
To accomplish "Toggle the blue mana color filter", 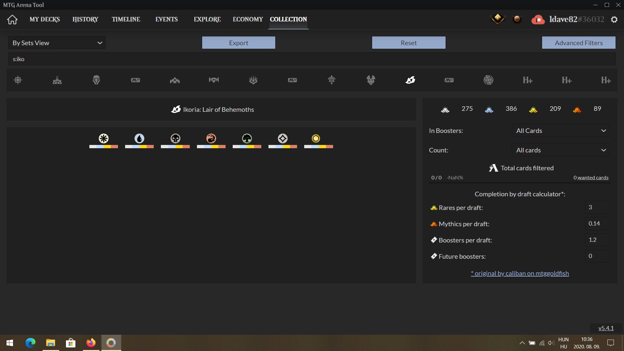I will [139, 139].
